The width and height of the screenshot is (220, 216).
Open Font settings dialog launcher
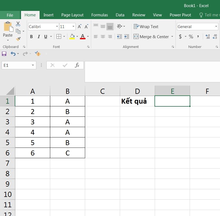coord(88,47)
